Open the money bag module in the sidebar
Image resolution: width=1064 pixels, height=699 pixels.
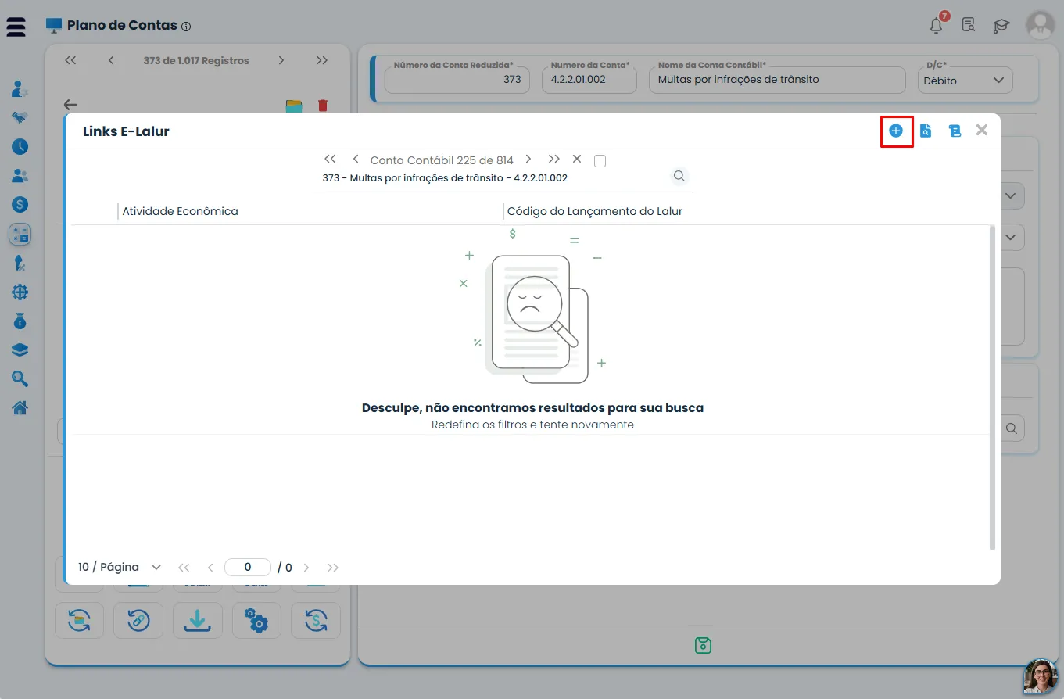click(20, 321)
